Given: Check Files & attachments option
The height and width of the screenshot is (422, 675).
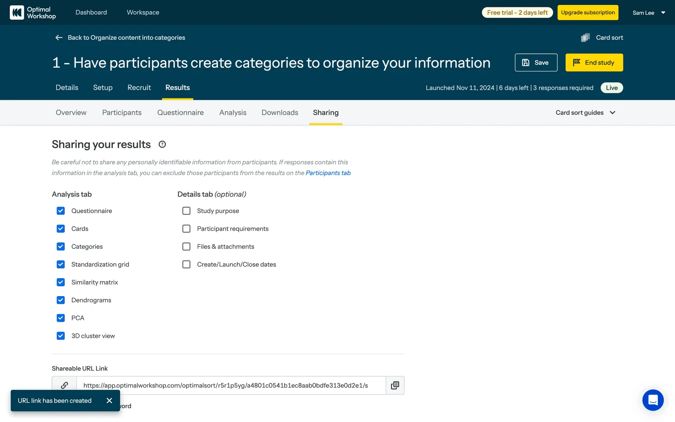Looking at the screenshot, I should [186, 247].
